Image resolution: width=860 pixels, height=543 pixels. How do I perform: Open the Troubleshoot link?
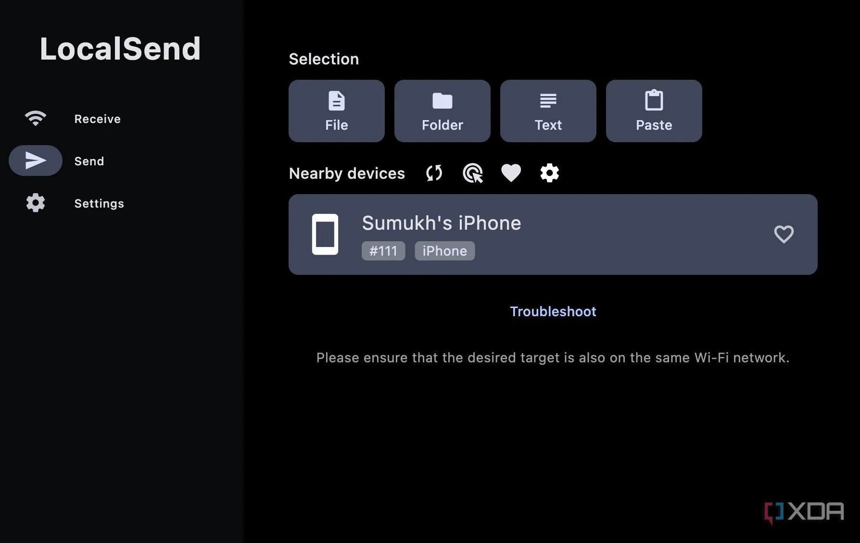tap(553, 311)
